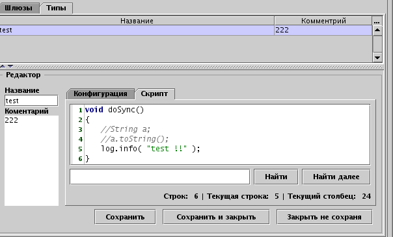Click the Сохранить button

[125, 217]
